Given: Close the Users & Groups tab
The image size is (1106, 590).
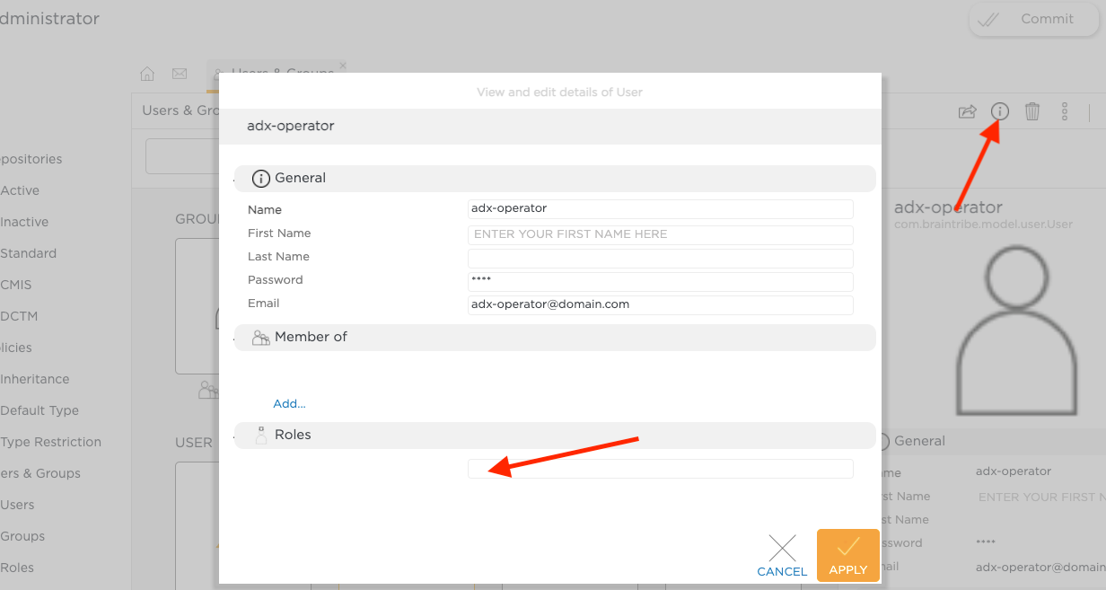Looking at the screenshot, I should click(x=343, y=66).
